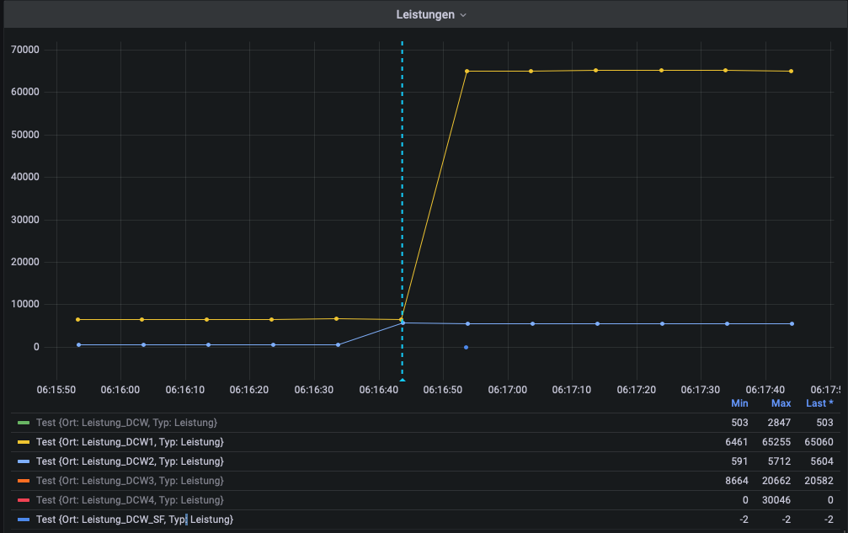Show the Leistung_DCW3 series via its label
This screenshot has height=533, width=848.
[x=130, y=481]
